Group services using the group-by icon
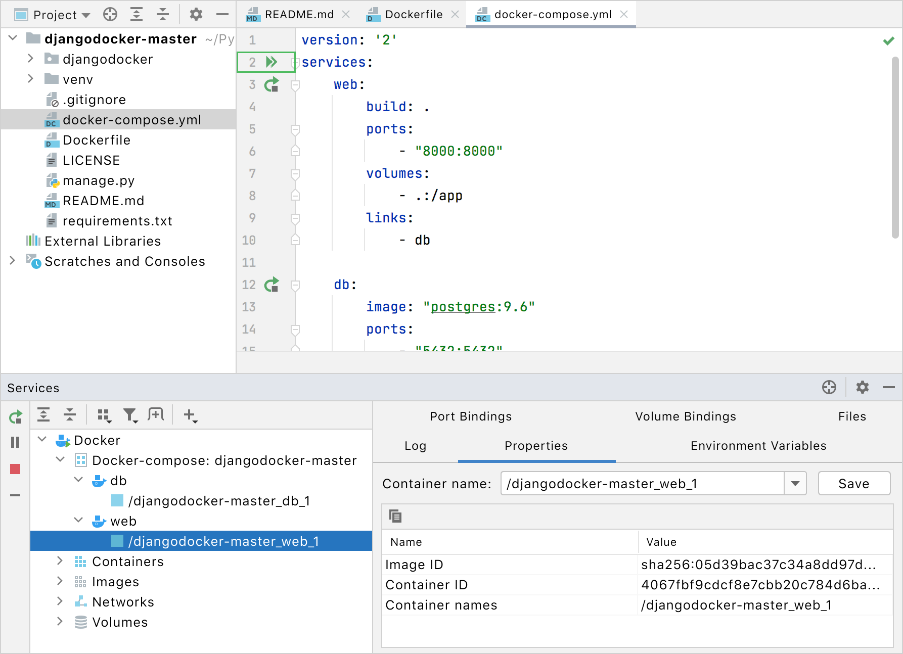This screenshot has height=654, width=903. (104, 414)
